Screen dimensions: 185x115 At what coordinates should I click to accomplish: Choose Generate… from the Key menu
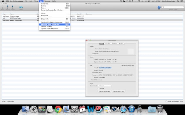(55, 4)
